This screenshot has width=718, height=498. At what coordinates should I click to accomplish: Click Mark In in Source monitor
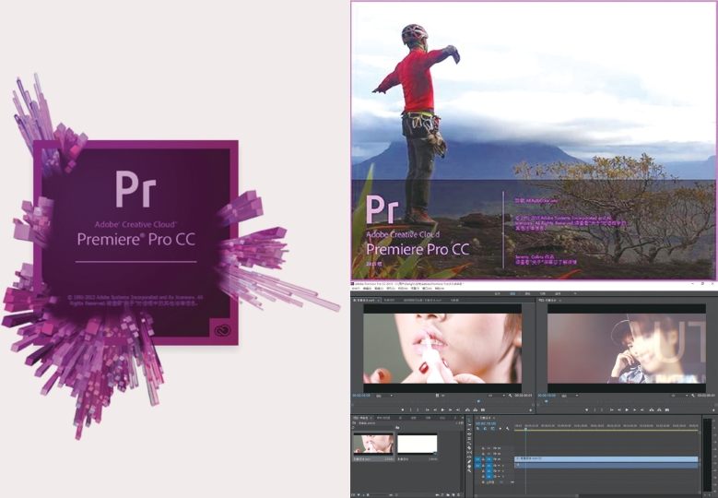pos(410,410)
